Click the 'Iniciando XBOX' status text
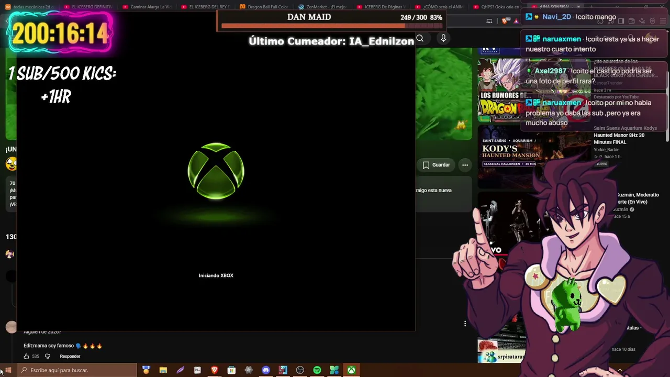670x377 pixels. coord(216,275)
